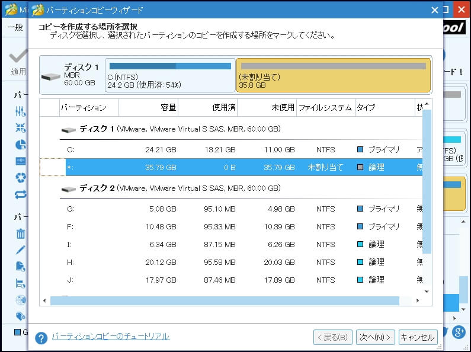Click the inward-arrows icon in main window sidebar
The image size is (471, 352).
pyautogui.click(x=21, y=128)
